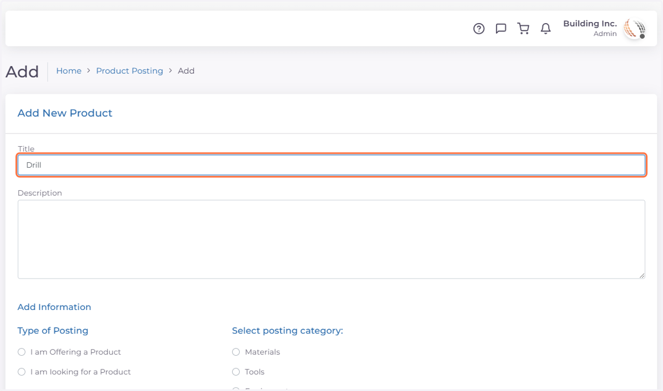Viewport: 663px width, 391px height.
Task: Choose the Tools posting category
Action: (236, 372)
